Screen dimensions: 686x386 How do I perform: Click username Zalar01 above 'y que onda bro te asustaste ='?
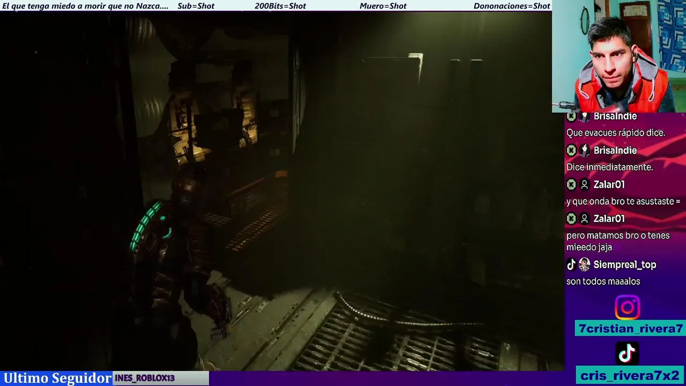pyautogui.click(x=609, y=184)
